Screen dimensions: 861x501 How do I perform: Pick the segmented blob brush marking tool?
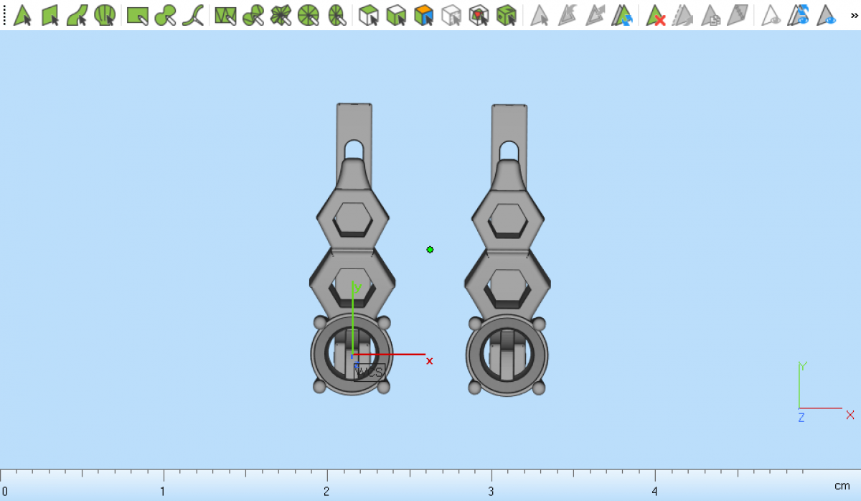[x=253, y=15]
